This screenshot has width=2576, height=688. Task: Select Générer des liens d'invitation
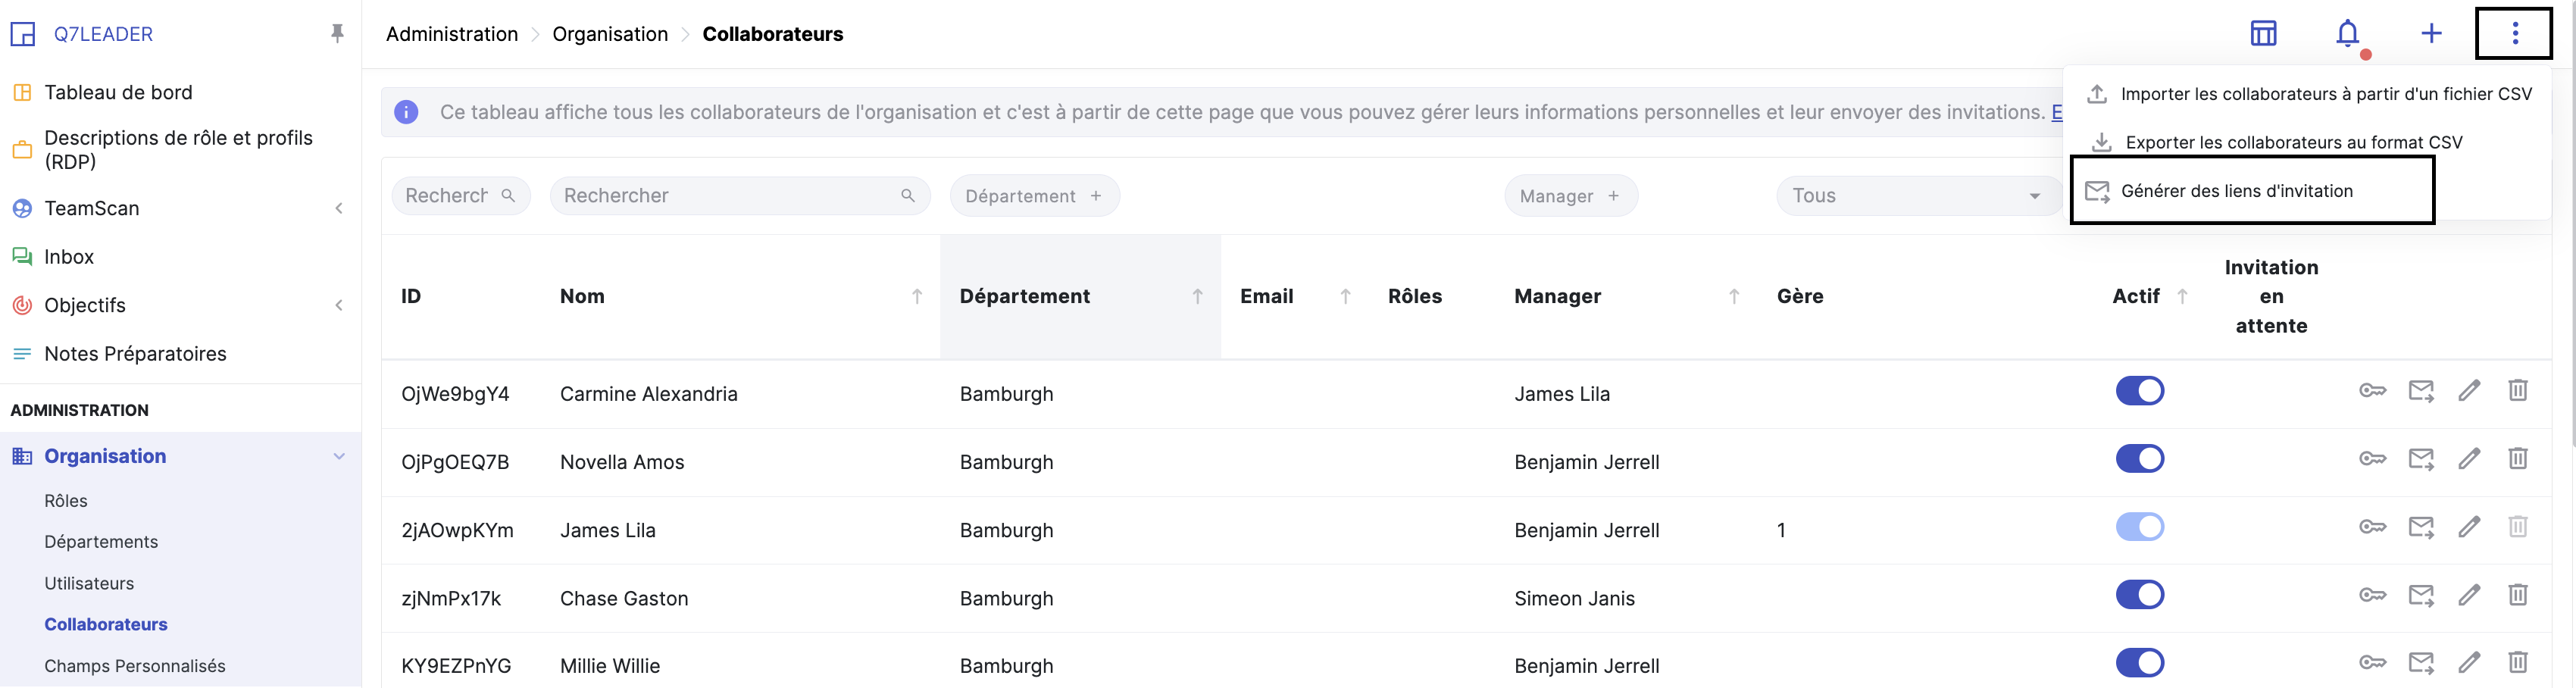click(x=2236, y=191)
